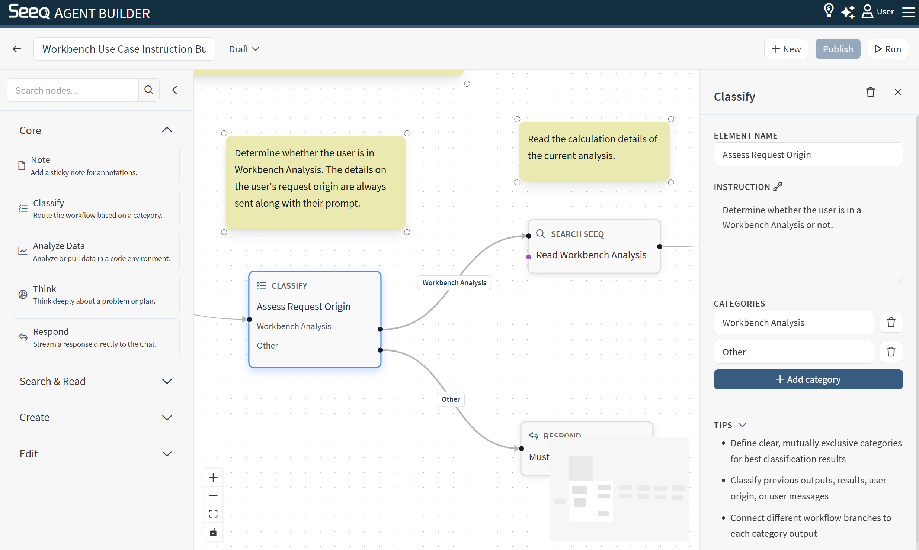This screenshot has height=550, width=919.
Task: Fit the canvas view to screen
Action: pos(213,514)
